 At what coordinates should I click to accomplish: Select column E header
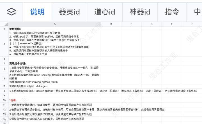(172, 24)
